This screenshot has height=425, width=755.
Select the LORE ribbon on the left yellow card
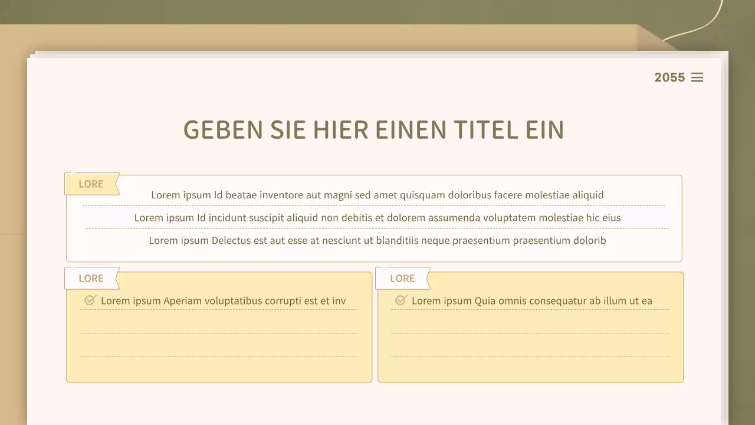pyautogui.click(x=91, y=278)
